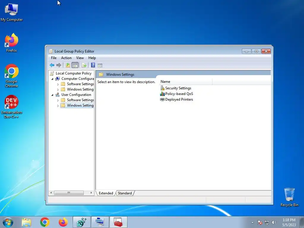Select Security Settings text in list

pos(178,88)
